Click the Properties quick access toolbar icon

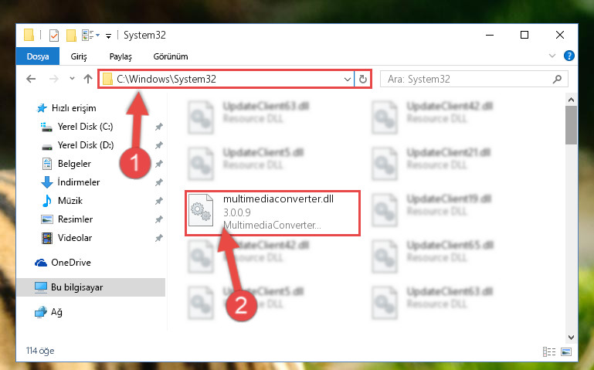point(54,36)
